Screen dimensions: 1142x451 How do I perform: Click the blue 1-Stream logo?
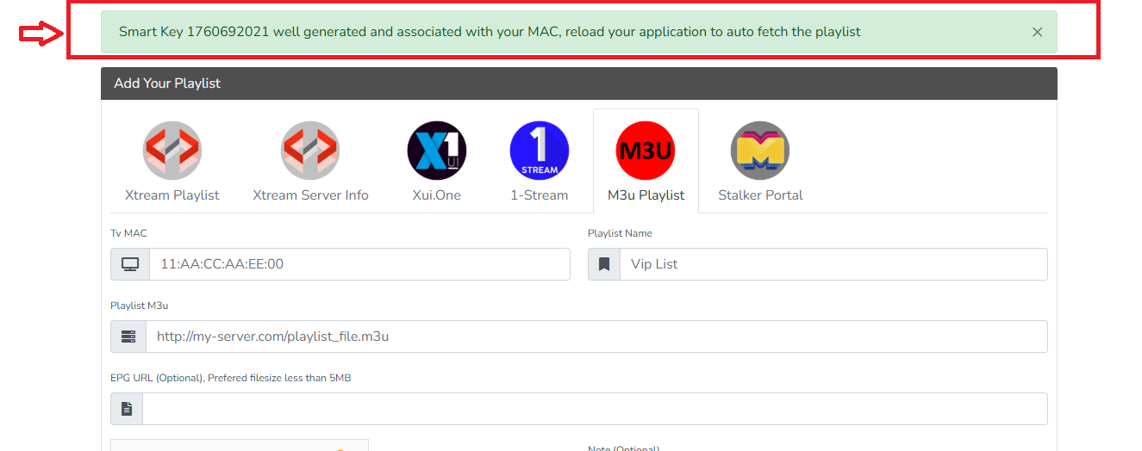pyautogui.click(x=540, y=151)
